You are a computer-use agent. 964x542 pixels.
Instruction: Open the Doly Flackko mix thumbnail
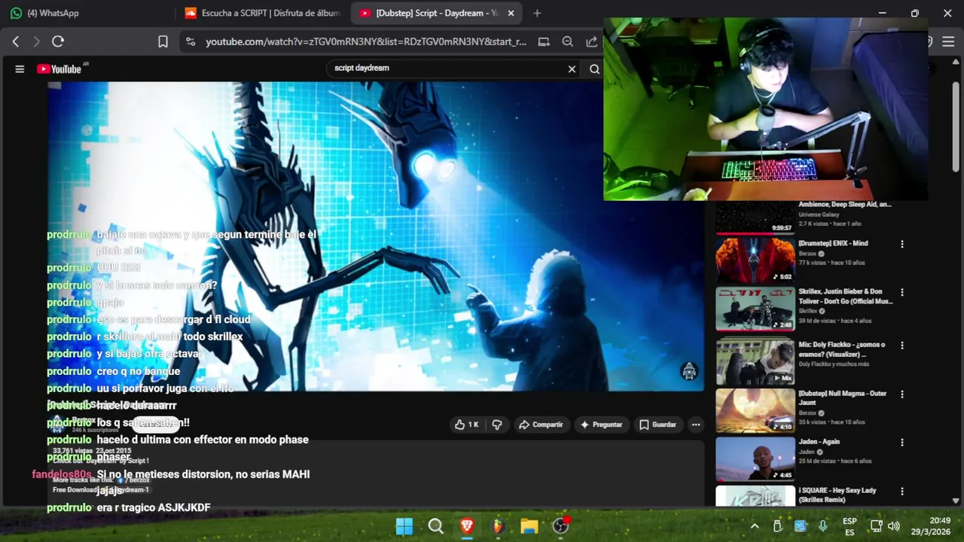tap(755, 362)
